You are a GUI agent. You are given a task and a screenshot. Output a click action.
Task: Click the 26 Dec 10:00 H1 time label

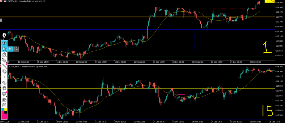click(255, 62)
